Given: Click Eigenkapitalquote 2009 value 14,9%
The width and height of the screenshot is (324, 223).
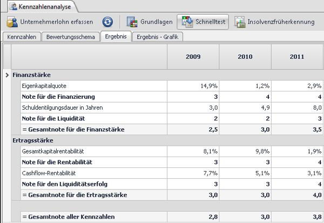Looking at the screenshot, I should click(209, 86).
